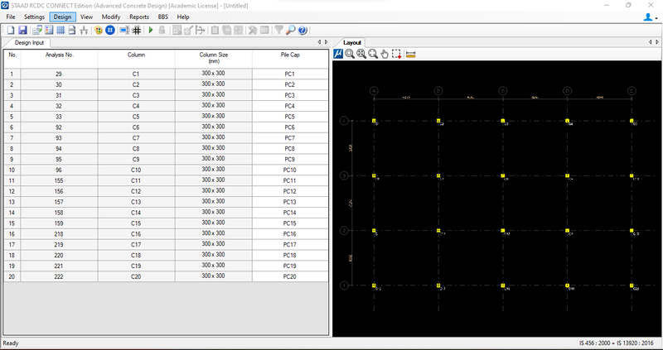Click the orange measure dimension icon
This screenshot has height=350, width=663.
(x=410, y=54)
